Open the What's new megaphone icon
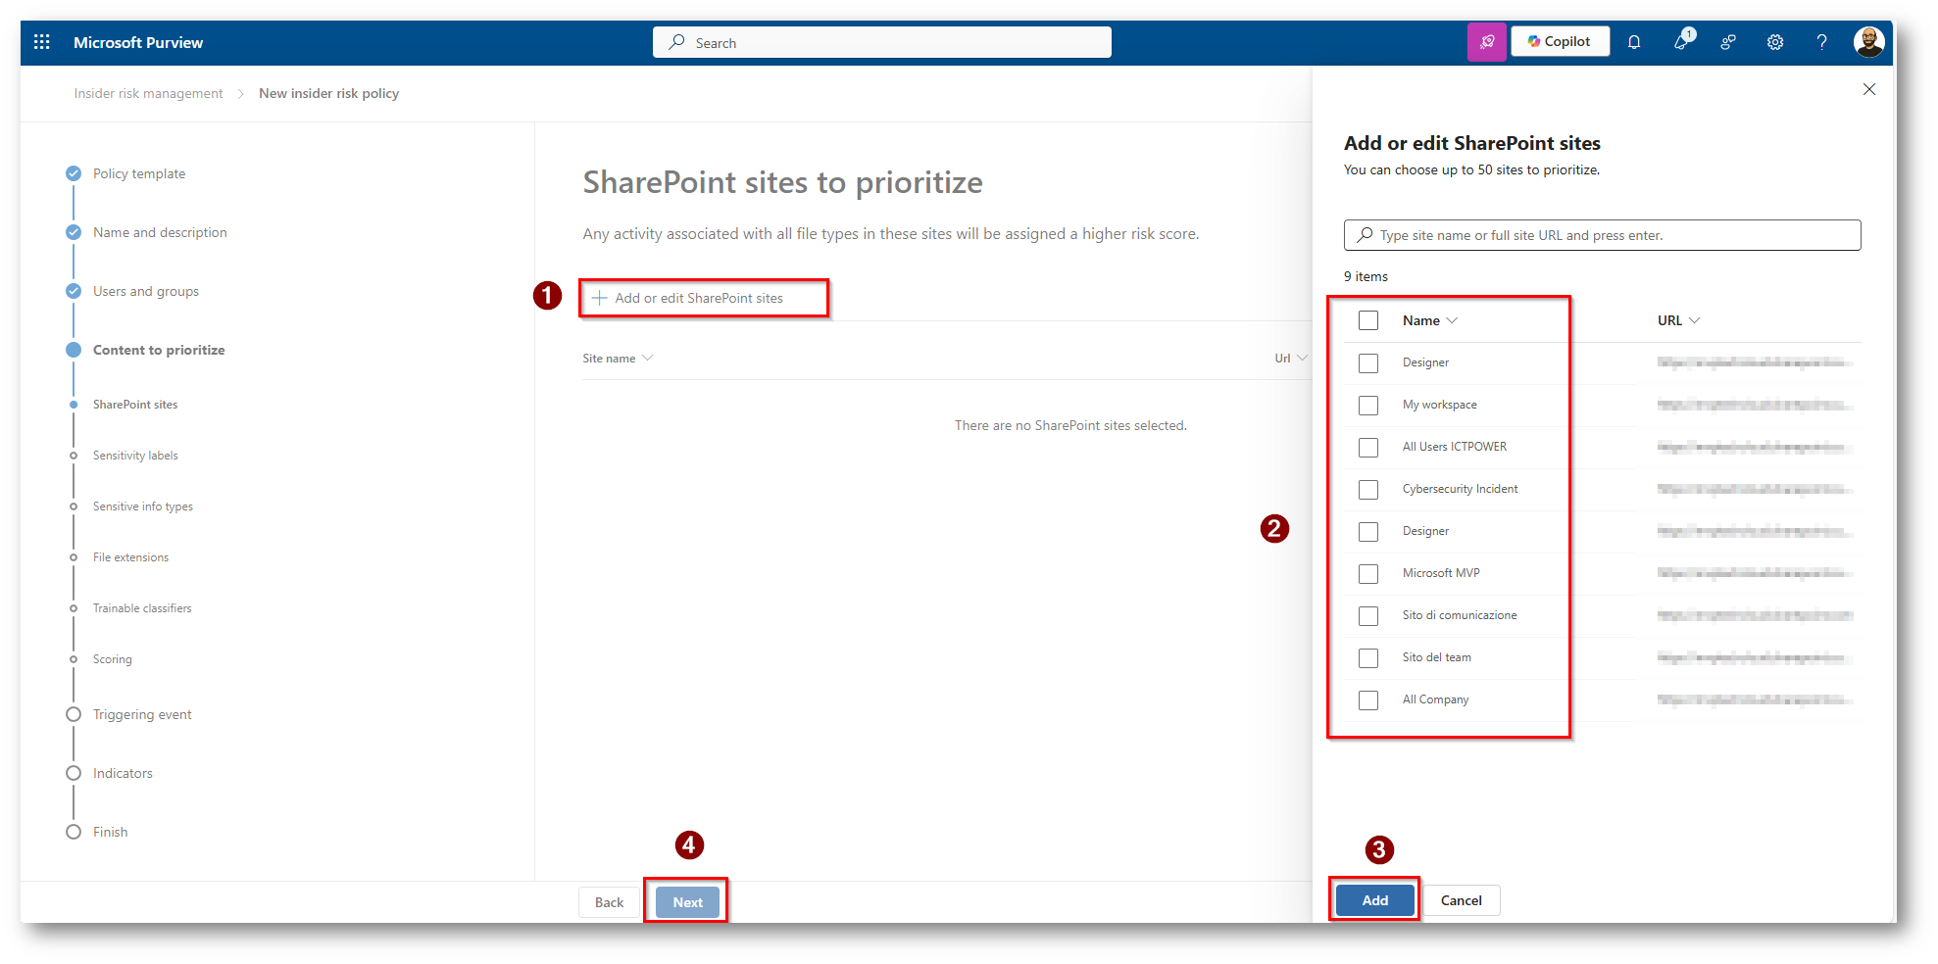The height and width of the screenshot is (964, 1938). click(x=1682, y=41)
